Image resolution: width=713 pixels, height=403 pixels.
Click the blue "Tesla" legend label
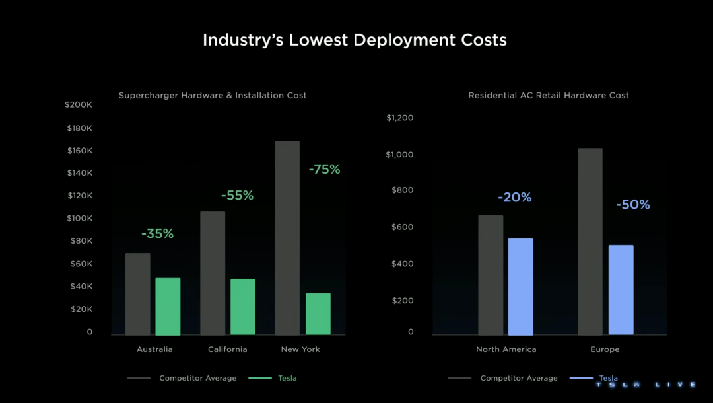click(609, 378)
